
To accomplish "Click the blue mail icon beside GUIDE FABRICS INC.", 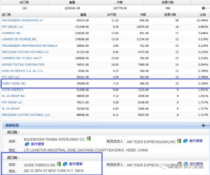I will pyautogui.click(x=65, y=164).
